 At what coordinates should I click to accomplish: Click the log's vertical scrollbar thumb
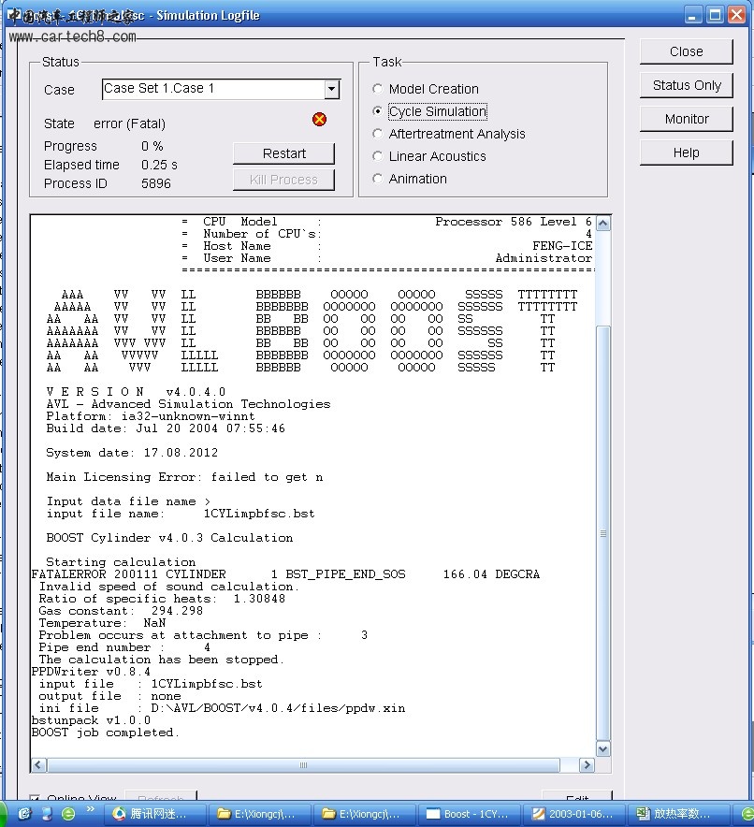[x=603, y=533]
